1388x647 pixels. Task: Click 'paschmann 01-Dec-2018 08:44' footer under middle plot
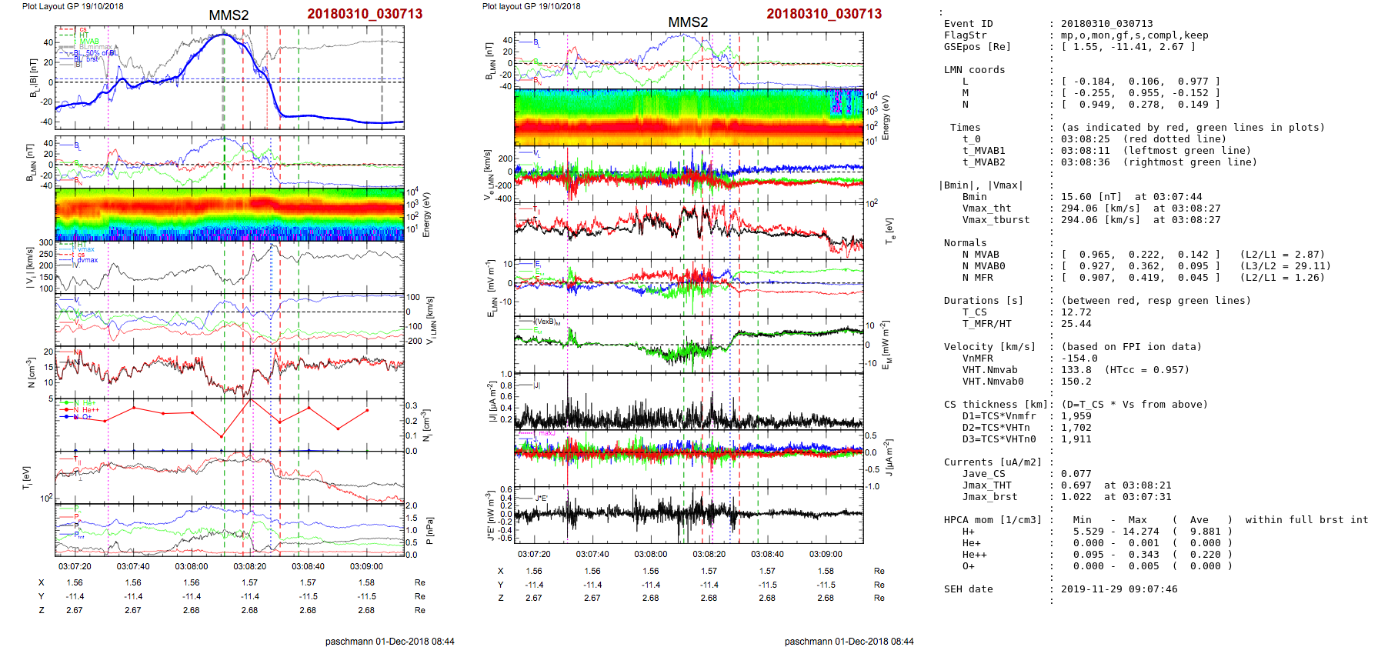849,642
